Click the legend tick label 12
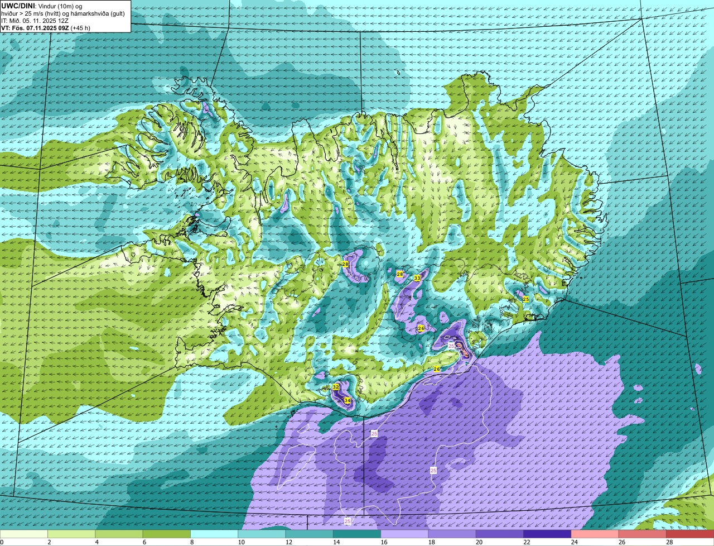 [288, 542]
